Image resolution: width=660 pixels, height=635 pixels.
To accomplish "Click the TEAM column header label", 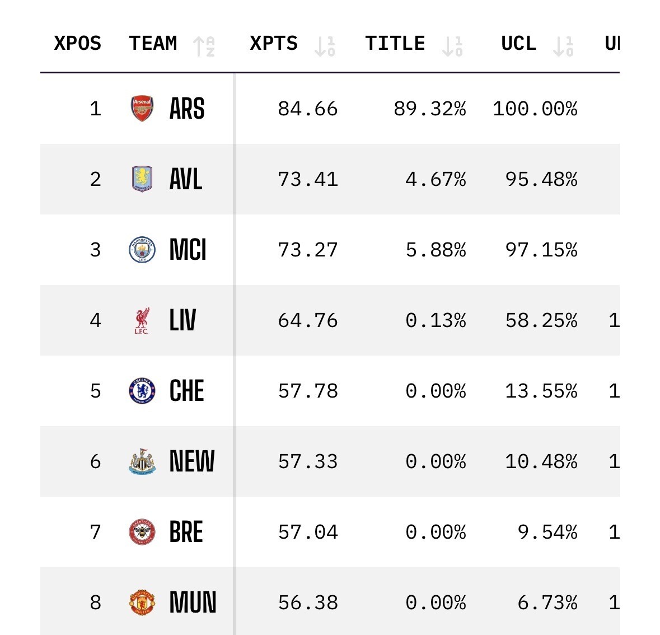I will (153, 44).
